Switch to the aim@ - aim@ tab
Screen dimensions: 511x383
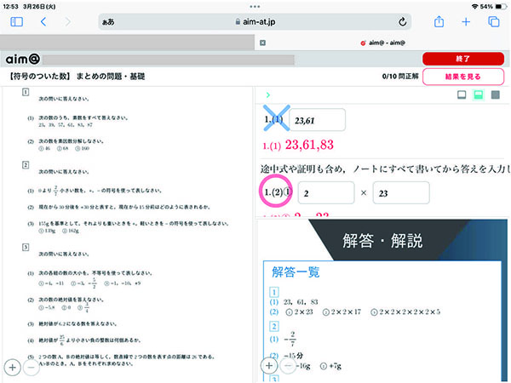pos(382,43)
